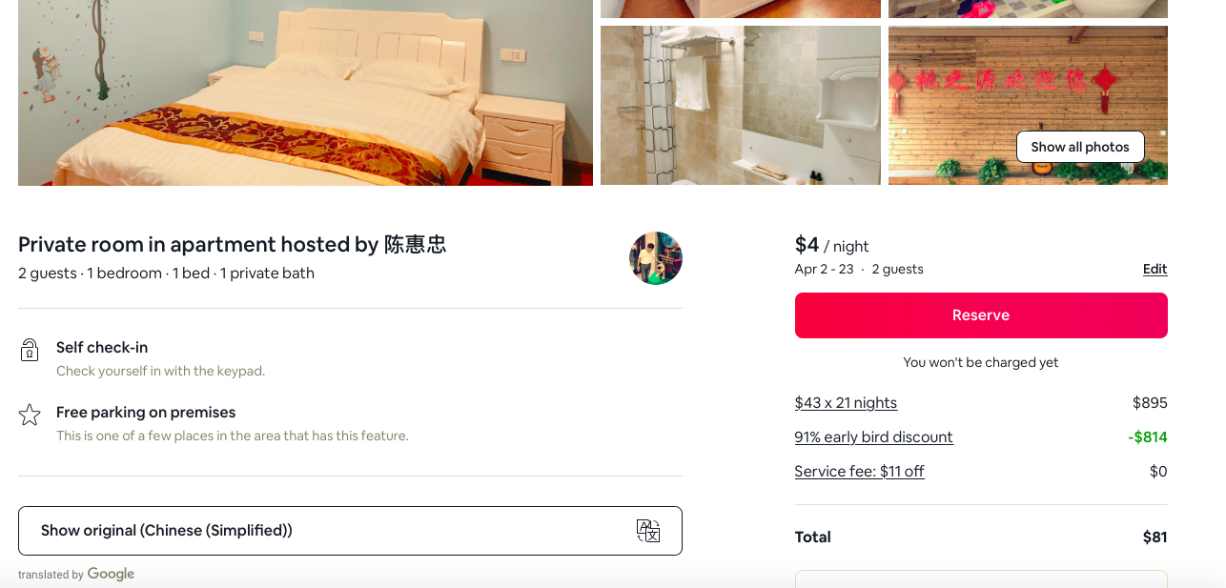Edit the dates and guests
This screenshot has height=588, width=1226.
click(x=1154, y=270)
